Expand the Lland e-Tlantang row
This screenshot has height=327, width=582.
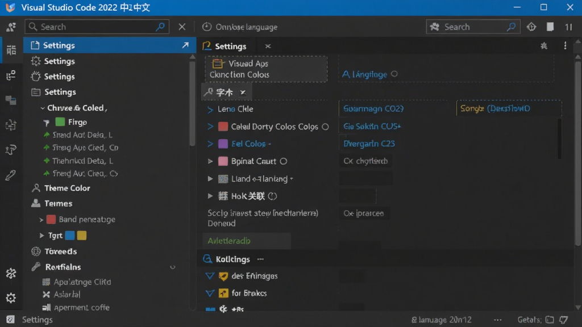pyautogui.click(x=210, y=178)
